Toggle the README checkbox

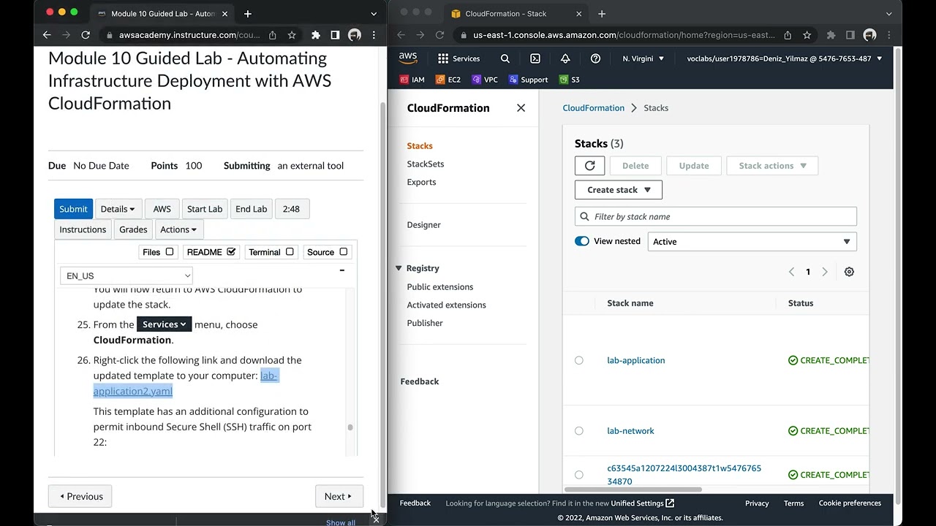pos(231,252)
